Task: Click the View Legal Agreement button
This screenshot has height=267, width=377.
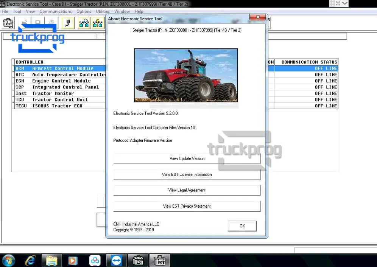Action: [187, 190]
